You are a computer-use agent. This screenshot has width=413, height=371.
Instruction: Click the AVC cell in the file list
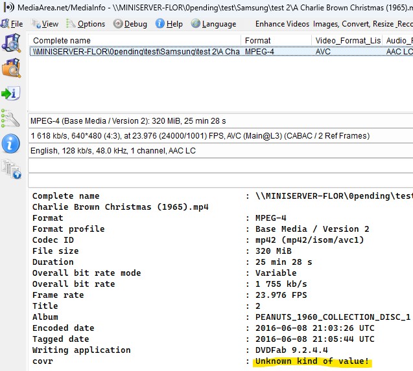pyautogui.click(x=323, y=52)
